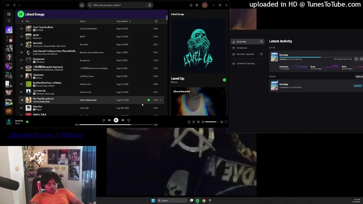
Task: Sort by duration clock icon column
Action: 156,21
